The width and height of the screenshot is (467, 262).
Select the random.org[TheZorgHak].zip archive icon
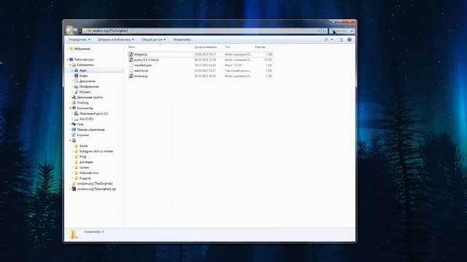point(74,189)
